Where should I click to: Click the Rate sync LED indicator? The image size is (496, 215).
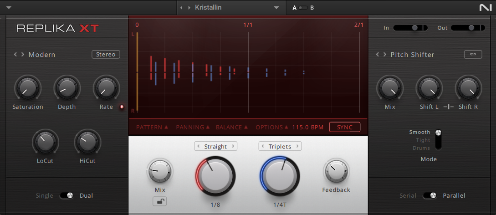coord(122,107)
